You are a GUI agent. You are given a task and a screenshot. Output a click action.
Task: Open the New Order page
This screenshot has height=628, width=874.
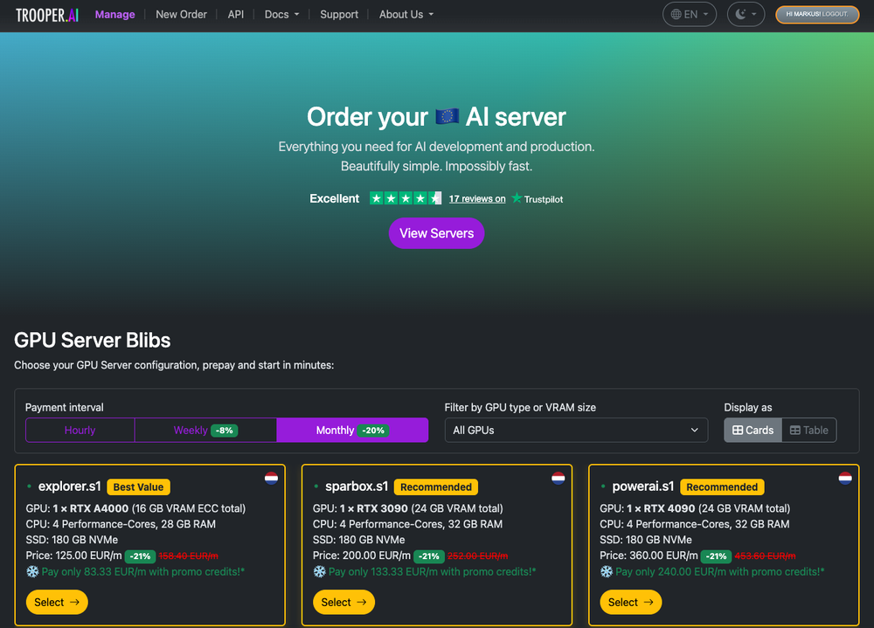[181, 14]
